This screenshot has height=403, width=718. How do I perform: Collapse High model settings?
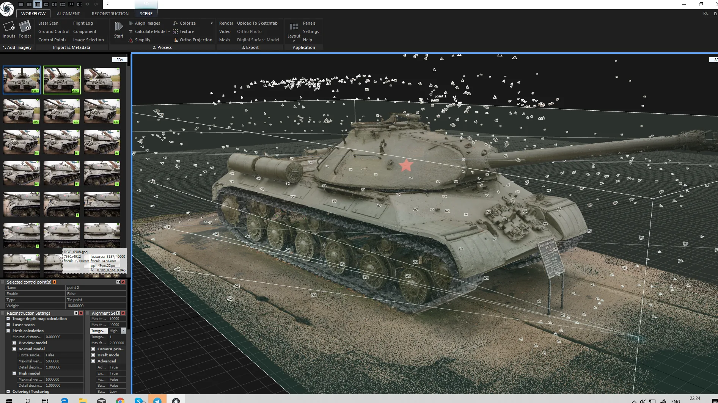(14, 373)
